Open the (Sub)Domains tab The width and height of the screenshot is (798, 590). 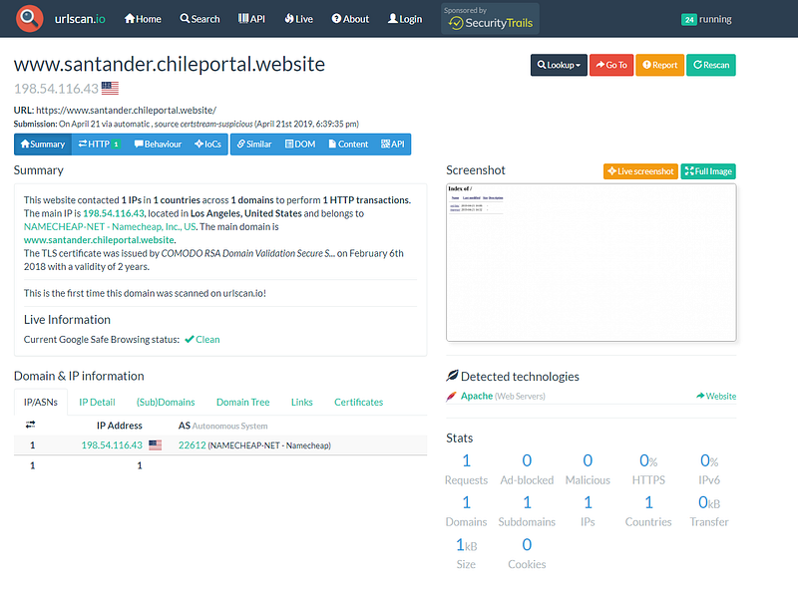166,403
